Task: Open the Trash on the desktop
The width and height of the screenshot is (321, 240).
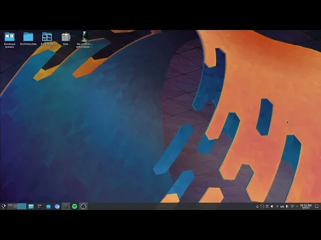Action: tap(66, 39)
